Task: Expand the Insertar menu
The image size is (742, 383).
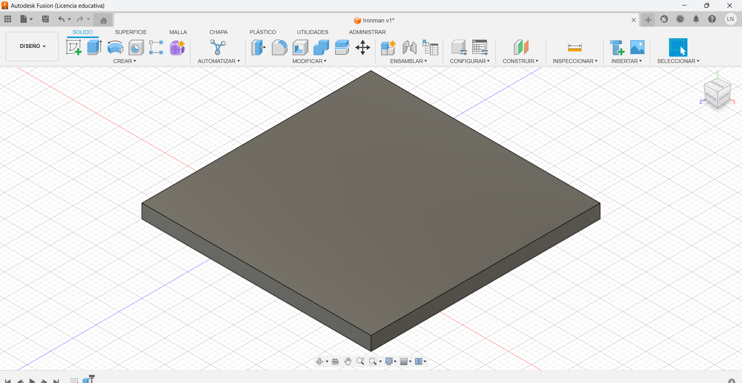Action: point(626,61)
